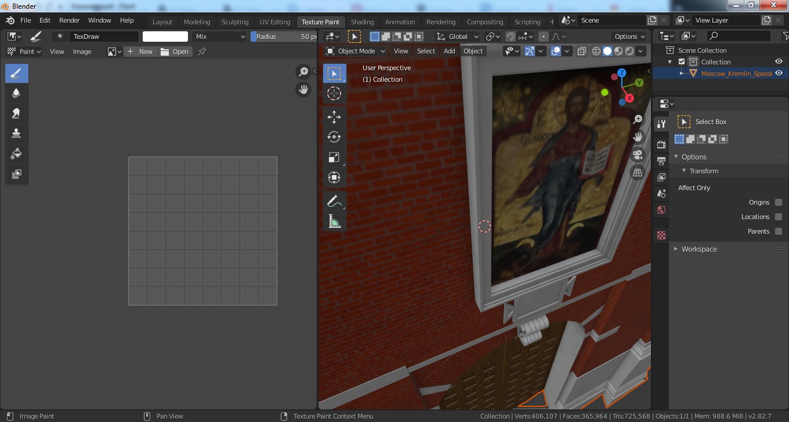Open the Render menu
Screen dimensions: 789x422
click(x=69, y=20)
